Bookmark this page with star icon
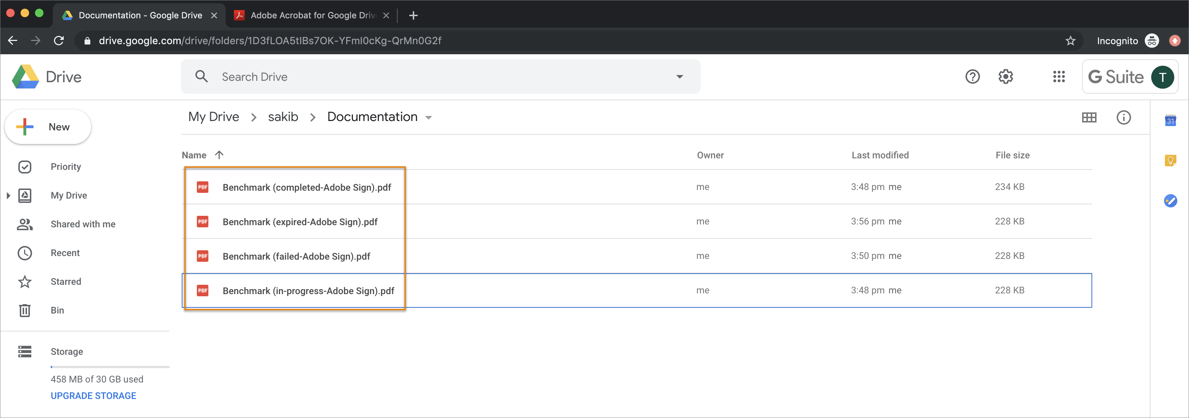 coord(1070,41)
